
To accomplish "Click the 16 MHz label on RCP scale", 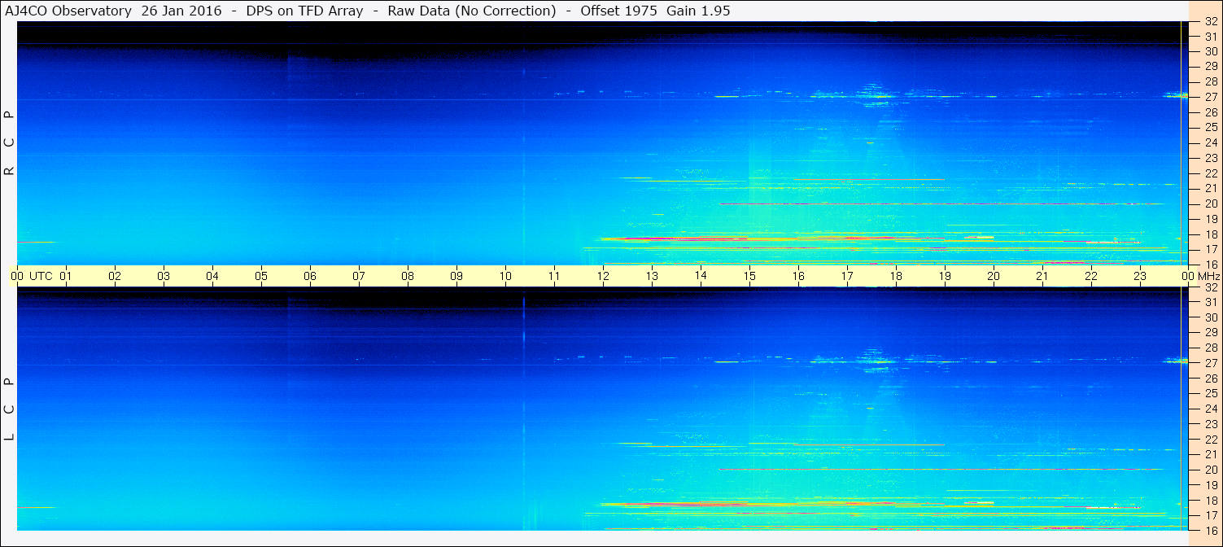I will [1210, 264].
